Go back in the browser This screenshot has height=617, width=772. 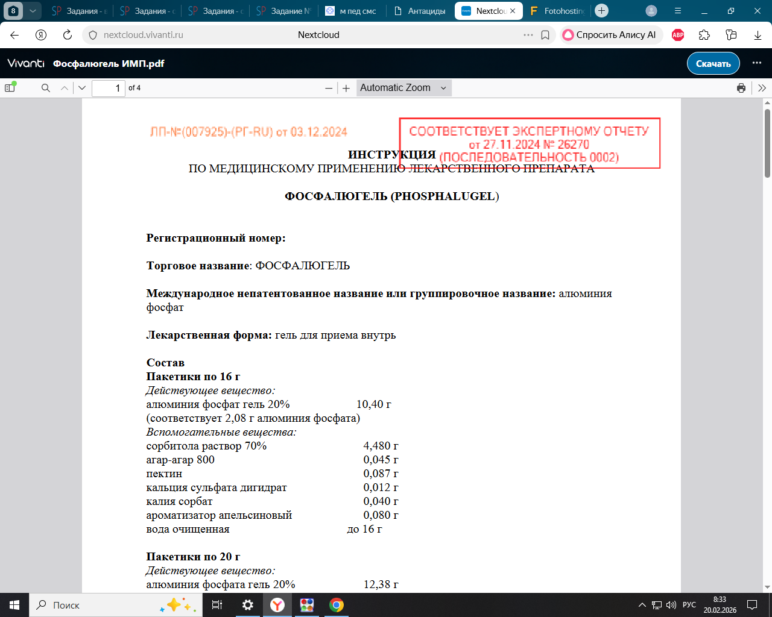[x=15, y=35]
